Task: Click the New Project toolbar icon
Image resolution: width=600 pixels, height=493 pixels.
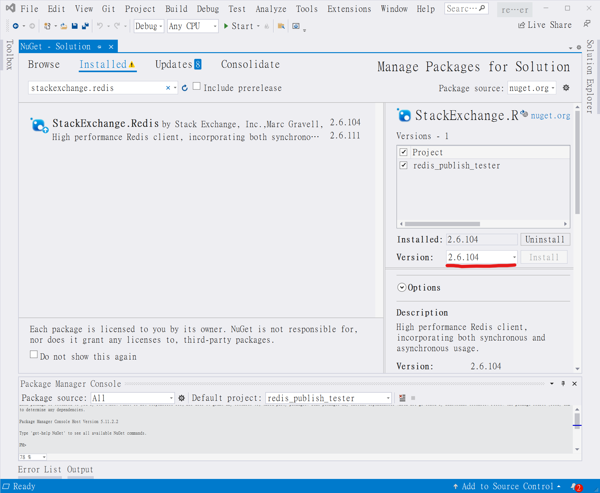Action: [47, 26]
